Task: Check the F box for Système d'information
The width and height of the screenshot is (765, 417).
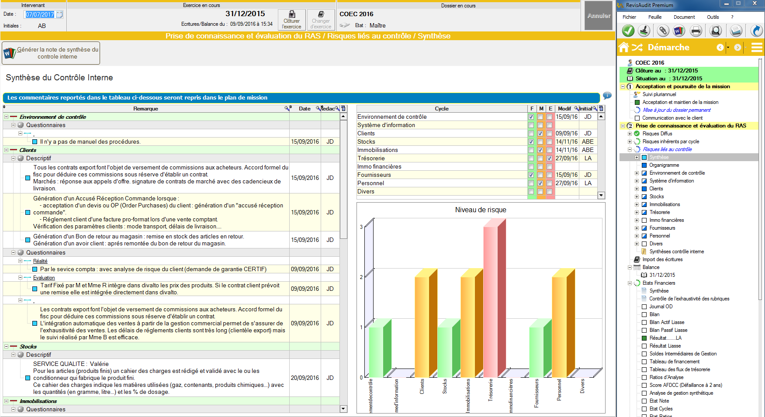Action: (531, 125)
